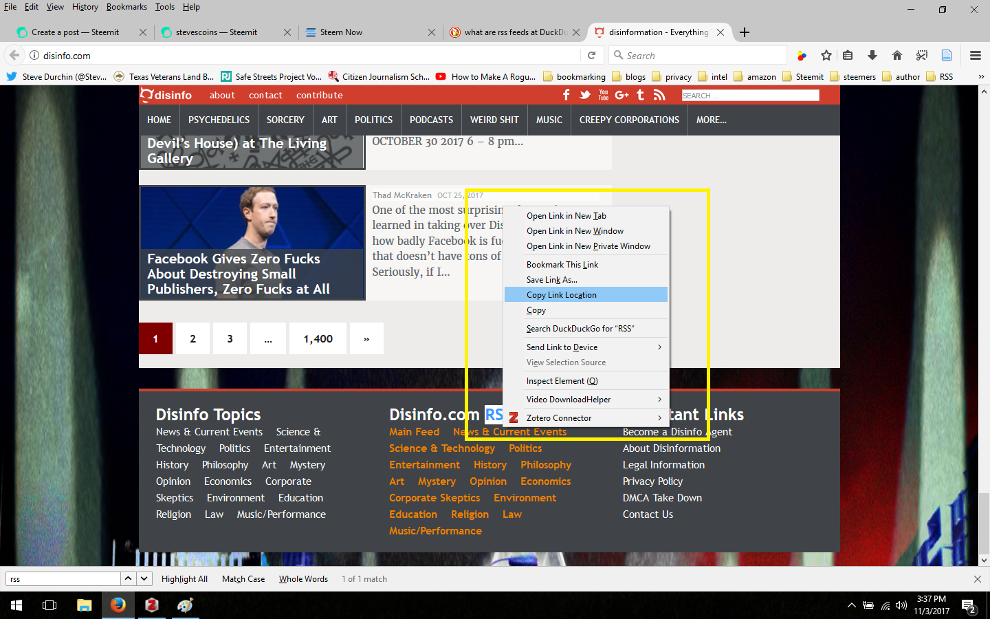Open the Privacy Policy footer link
This screenshot has height=619, width=990.
(652, 481)
